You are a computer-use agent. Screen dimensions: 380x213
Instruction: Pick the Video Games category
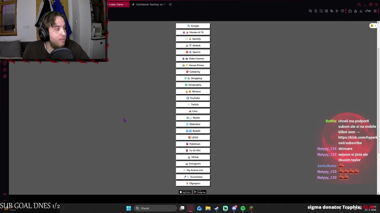193,59
